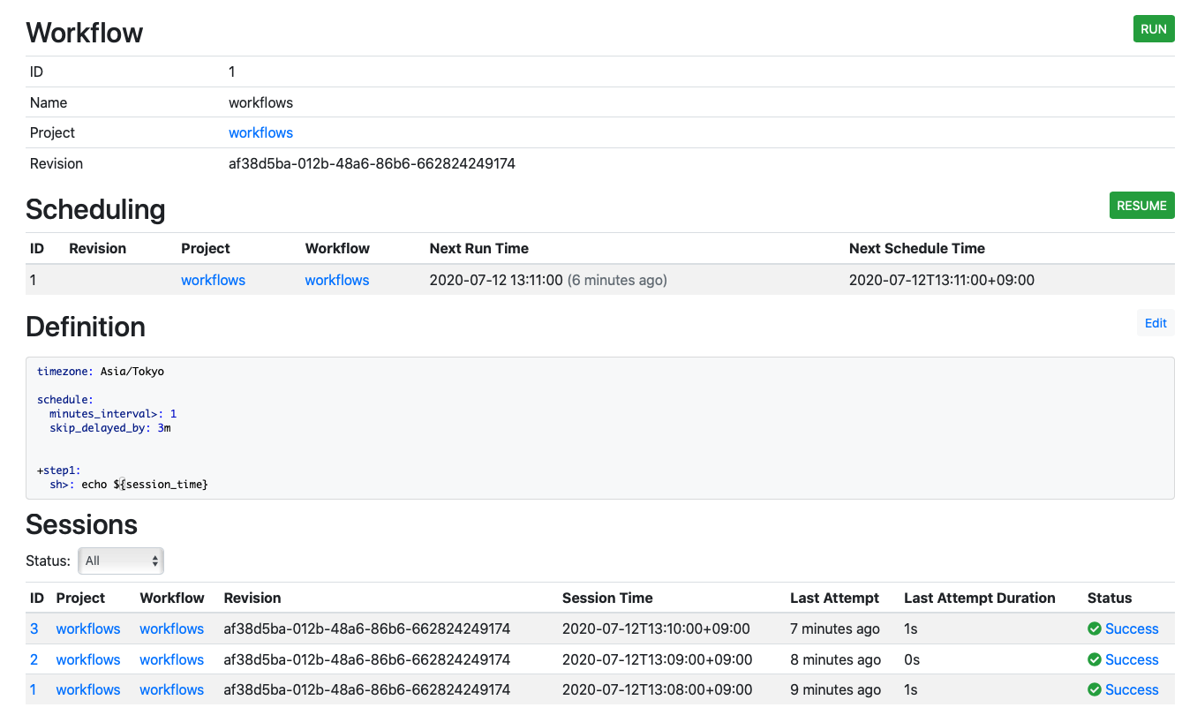The image size is (1197, 715).
Task: Click the '0s' duration cell
Action: (912, 659)
